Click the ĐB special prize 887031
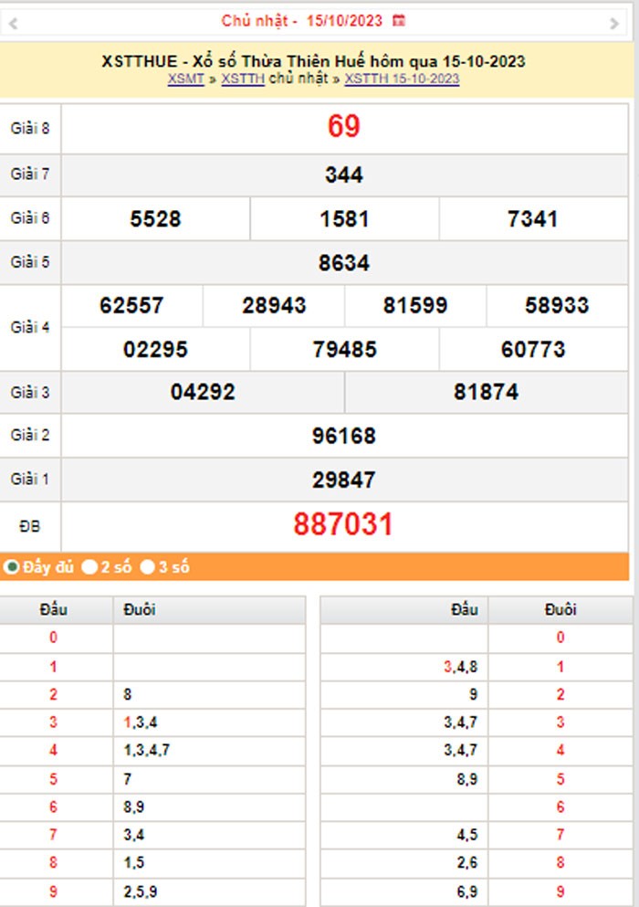 coord(343,524)
